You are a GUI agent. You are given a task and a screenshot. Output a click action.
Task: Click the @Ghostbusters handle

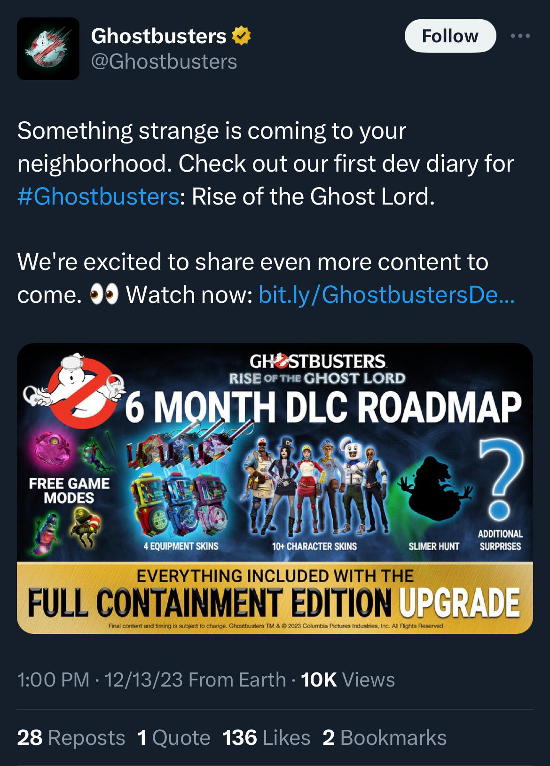[164, 62]
